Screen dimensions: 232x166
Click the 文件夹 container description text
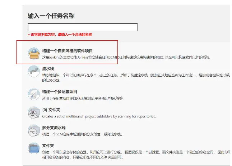coord(136,154)
